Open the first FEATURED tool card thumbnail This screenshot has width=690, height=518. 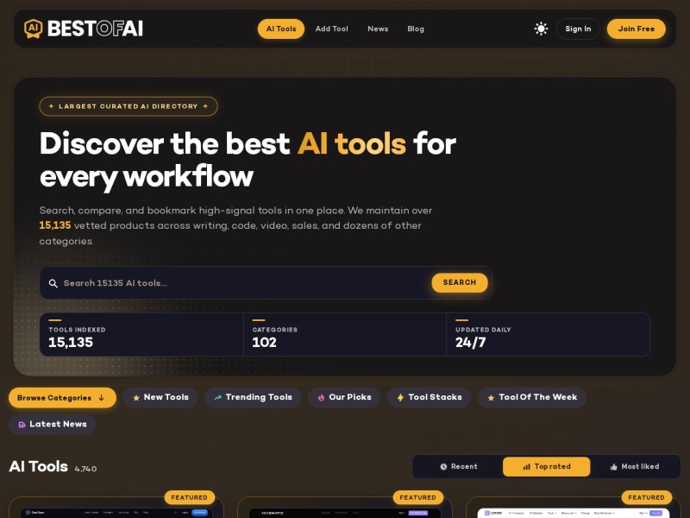click(x=116, y=513)
